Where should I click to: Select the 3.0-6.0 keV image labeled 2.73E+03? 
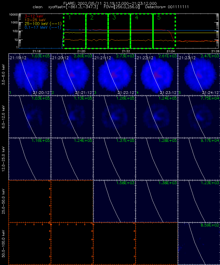point(114,74)
